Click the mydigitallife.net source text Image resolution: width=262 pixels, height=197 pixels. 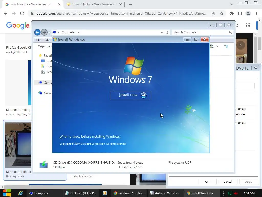tap(17, 52)
